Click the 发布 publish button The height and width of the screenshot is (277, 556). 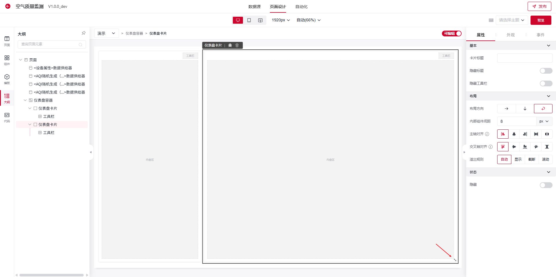point(539,6)
